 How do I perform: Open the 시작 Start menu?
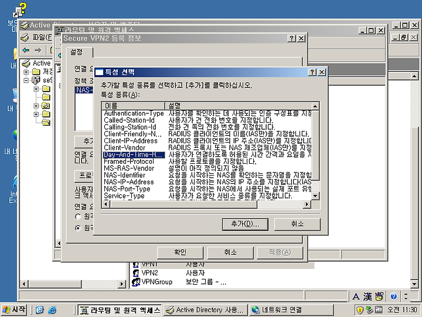pos(14,309)
